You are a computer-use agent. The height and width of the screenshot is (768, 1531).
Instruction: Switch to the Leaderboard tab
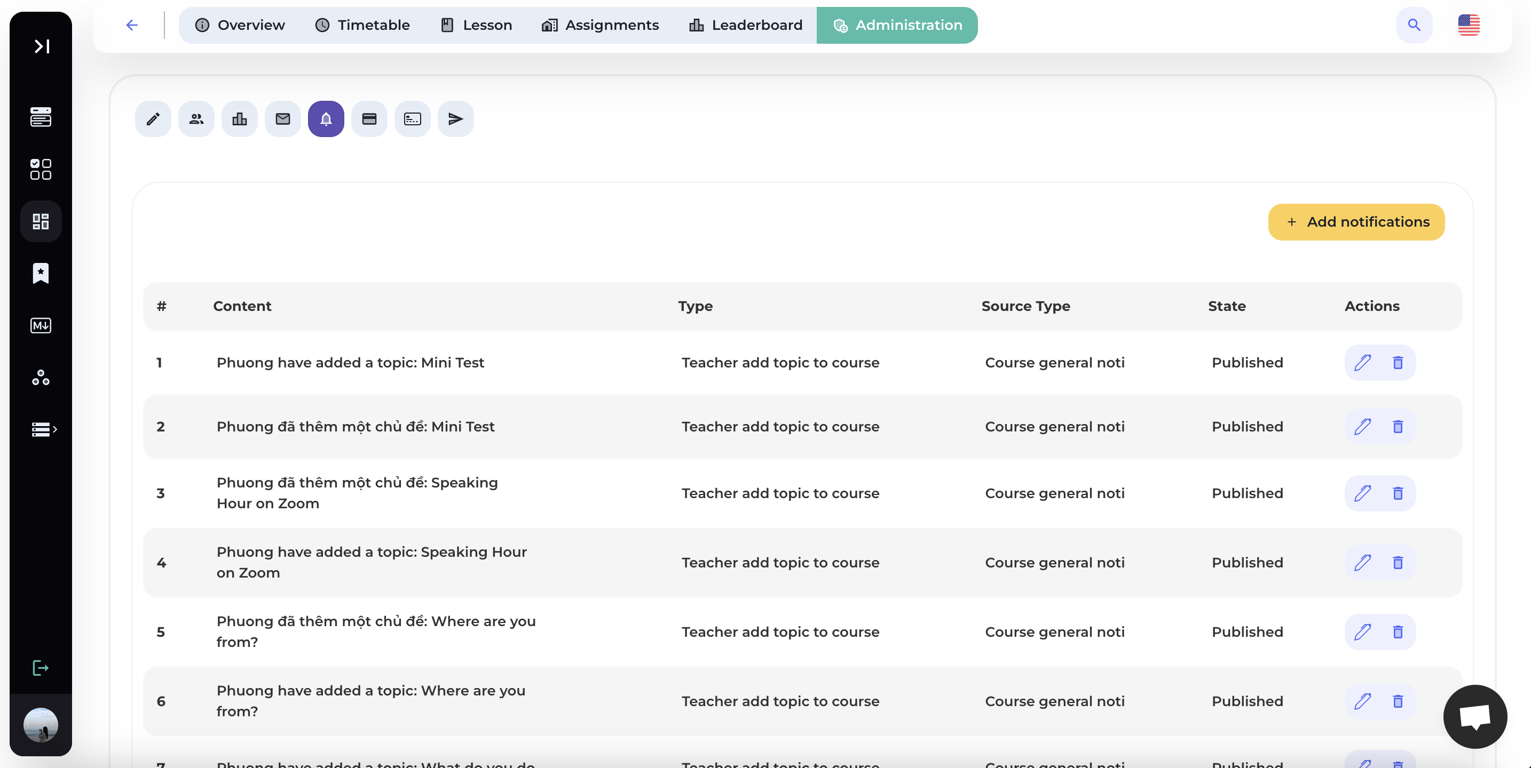point(746,25)
